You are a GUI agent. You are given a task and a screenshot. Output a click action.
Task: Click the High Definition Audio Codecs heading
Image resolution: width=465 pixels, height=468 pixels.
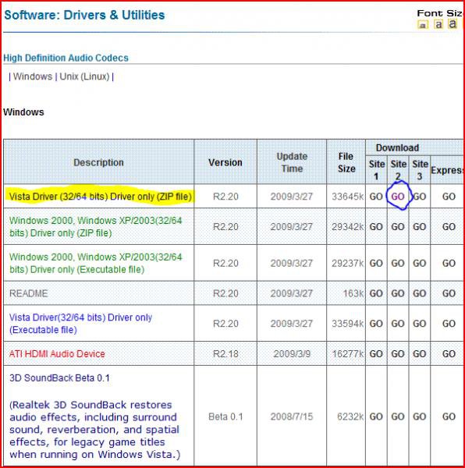66,58
